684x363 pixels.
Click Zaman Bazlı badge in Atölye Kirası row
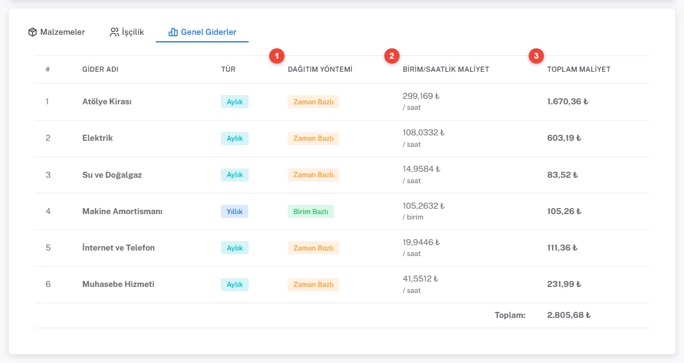[x=313, y=102]
